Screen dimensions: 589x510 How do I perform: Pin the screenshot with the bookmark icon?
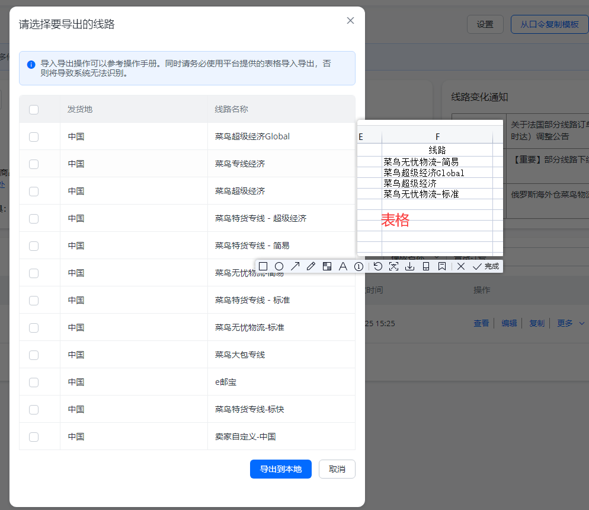(442, 266)
